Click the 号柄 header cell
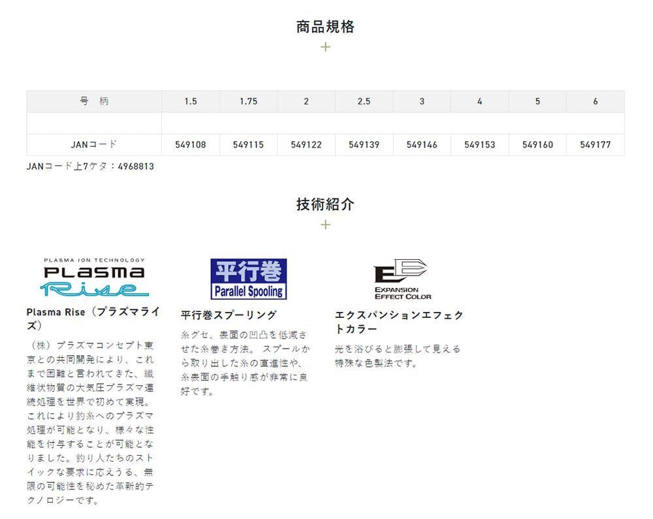The width and height of the screenshot is (653, 519). (x=94, y=101)
